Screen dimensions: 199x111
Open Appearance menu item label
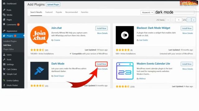point(12,31)
